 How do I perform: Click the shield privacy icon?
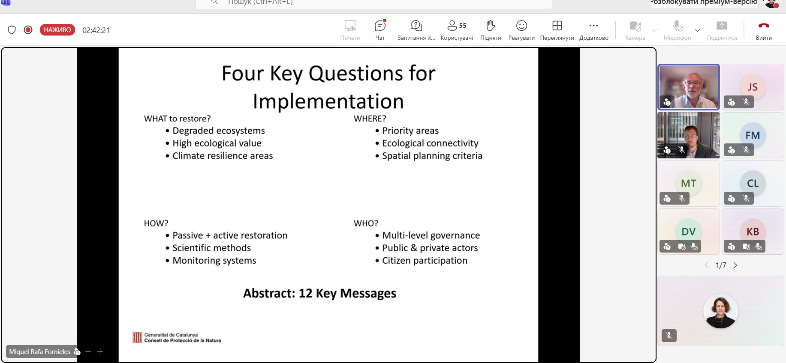(12, 30)
